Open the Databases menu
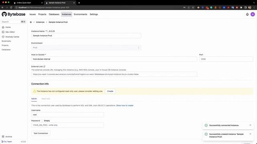 [54, 14]
